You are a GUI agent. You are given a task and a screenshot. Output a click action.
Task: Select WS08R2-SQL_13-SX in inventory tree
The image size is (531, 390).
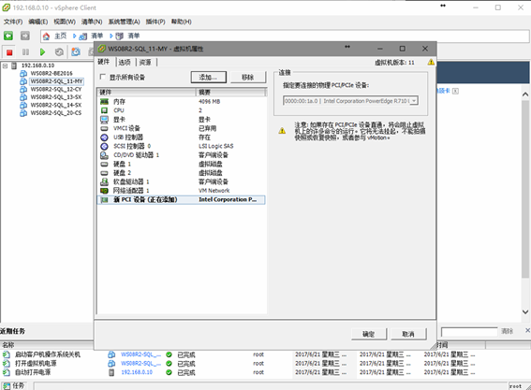click(x=56, y=97)
